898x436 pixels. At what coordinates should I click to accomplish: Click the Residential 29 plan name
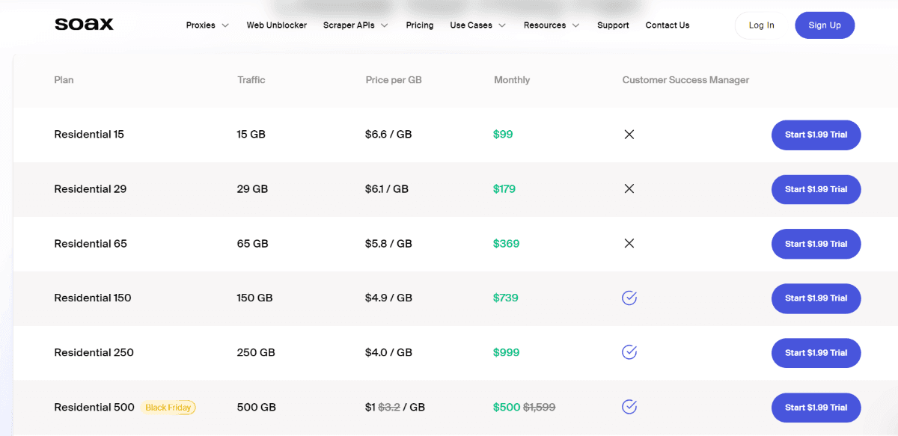tap(91, 189)
